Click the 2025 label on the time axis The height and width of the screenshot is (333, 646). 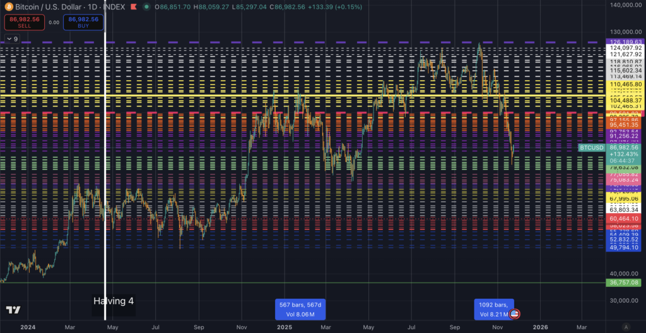285,327
